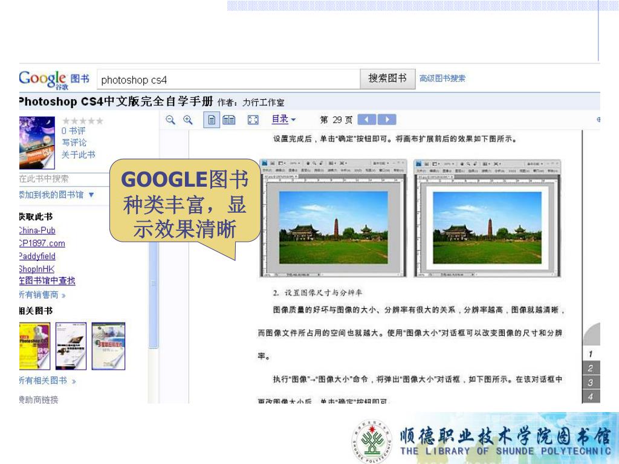Click the sidebar vertical scrollbar handle
The height and width of the screenshot is (464, 619).
click(153, 283)
